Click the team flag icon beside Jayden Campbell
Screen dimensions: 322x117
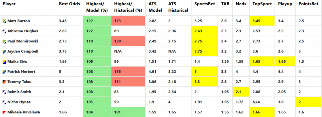tap(4, 51)
